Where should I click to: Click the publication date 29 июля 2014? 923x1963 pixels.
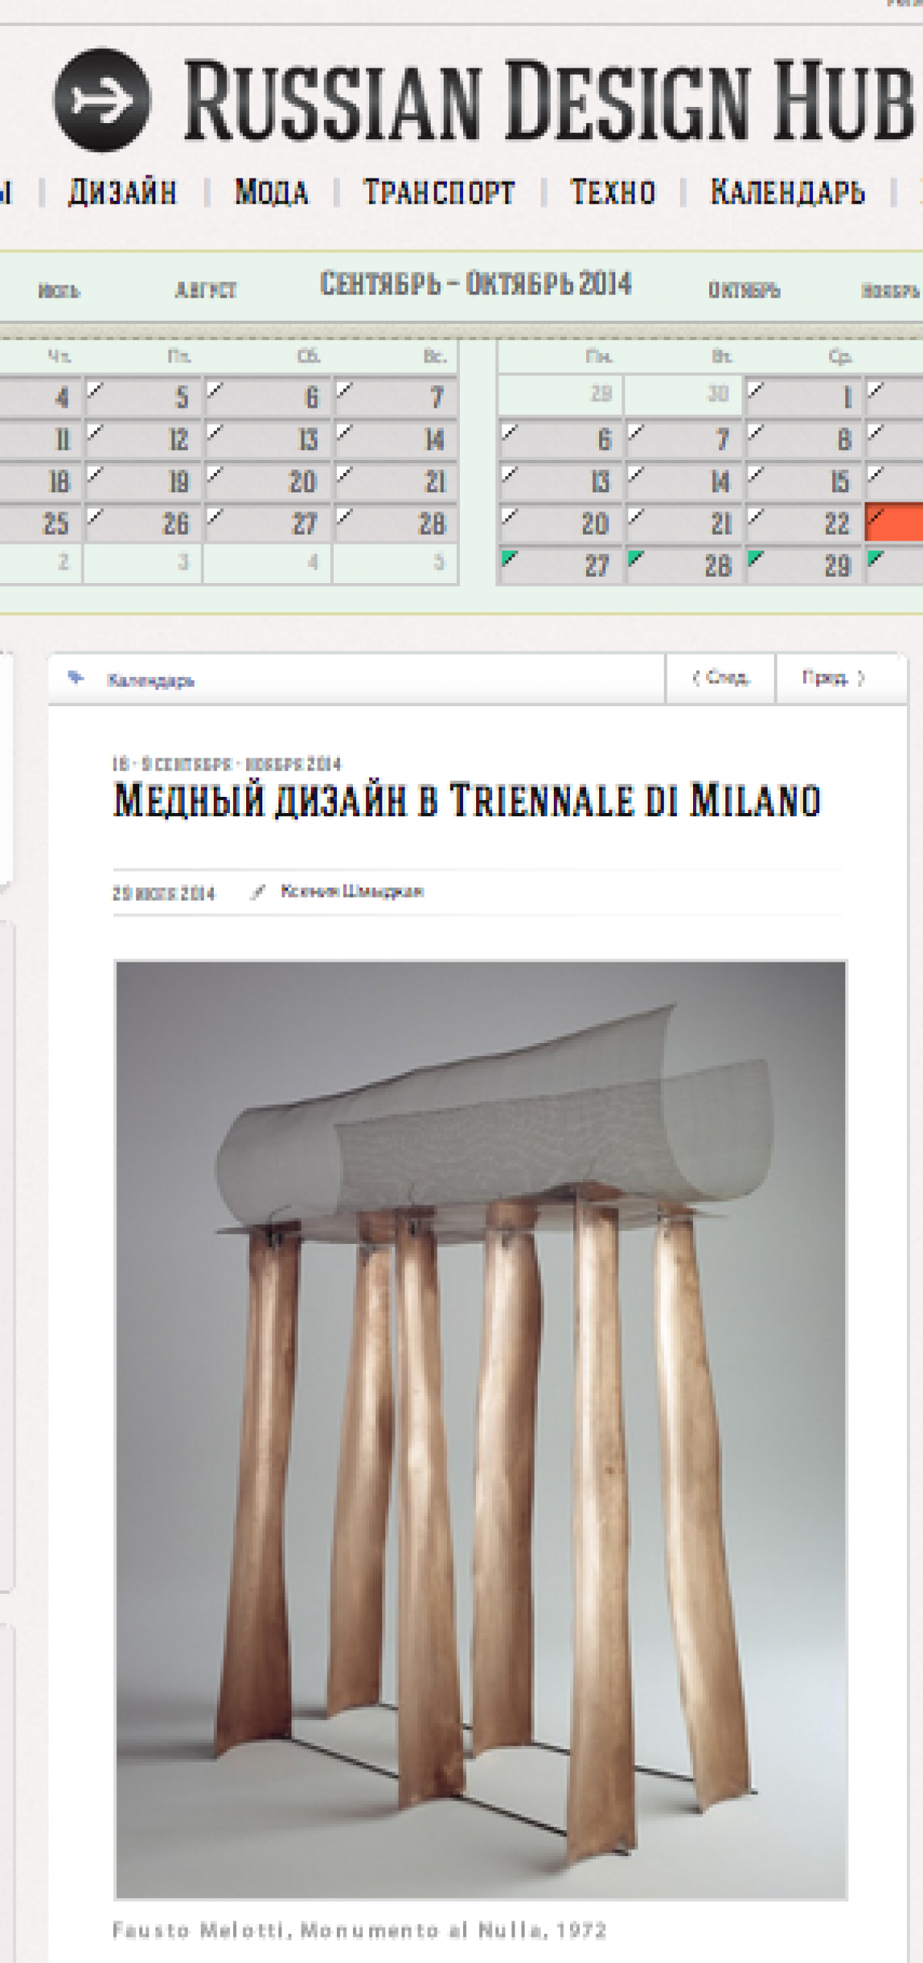pyautogui.click(x=164, y=893)
